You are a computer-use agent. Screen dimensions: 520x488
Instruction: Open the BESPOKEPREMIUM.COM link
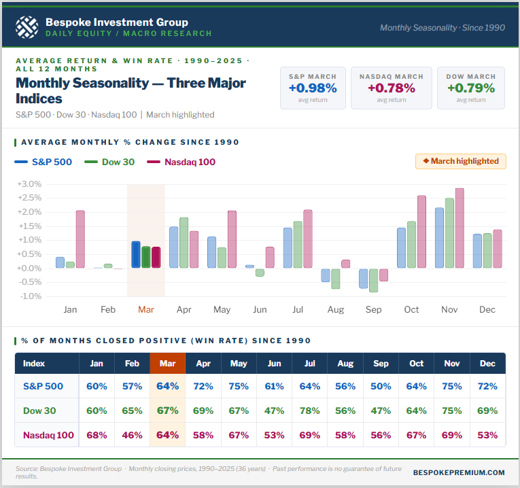click(x=459, y=472)
